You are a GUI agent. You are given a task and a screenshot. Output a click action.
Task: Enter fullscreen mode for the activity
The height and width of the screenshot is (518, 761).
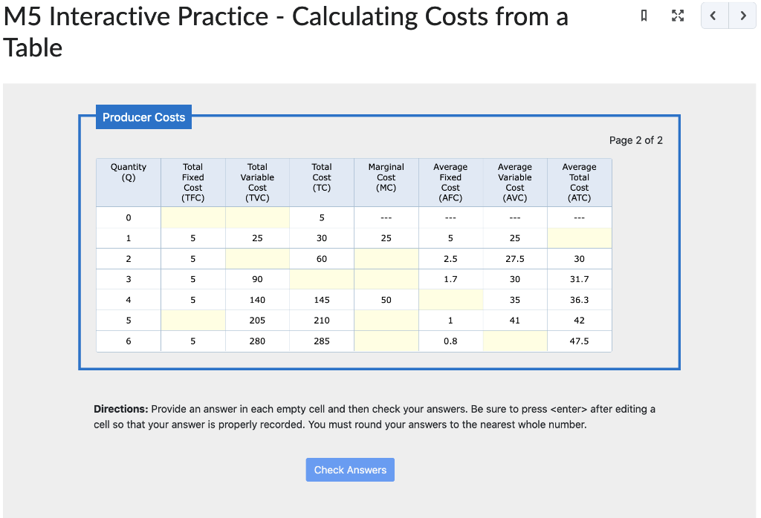pos(677,16)
